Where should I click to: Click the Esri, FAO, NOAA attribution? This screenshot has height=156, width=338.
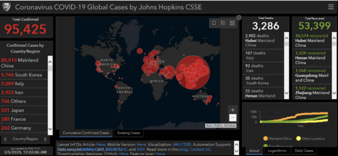(x=221, y=126)
